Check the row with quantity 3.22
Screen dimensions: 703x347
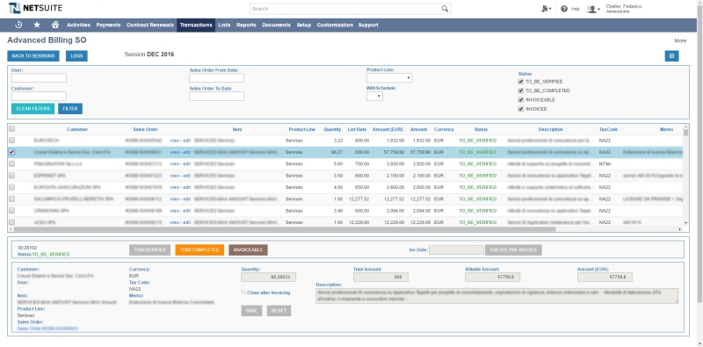point(11,141)
